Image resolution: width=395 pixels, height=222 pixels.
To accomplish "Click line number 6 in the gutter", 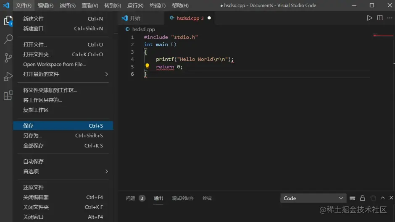I will point(132,74).
